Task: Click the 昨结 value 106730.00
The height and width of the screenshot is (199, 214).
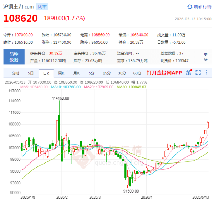Action: [62, 35]
